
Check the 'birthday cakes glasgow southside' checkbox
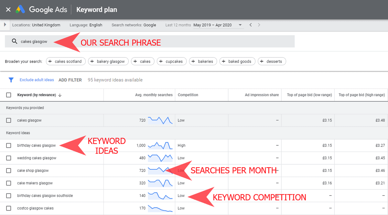pyautogui.click(x=9, y=196)
